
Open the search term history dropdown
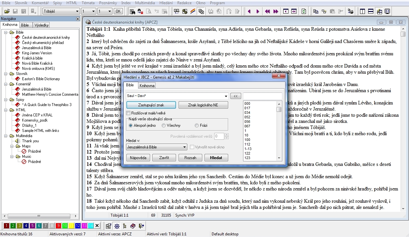pyautogui.click(x=226, y=96)
